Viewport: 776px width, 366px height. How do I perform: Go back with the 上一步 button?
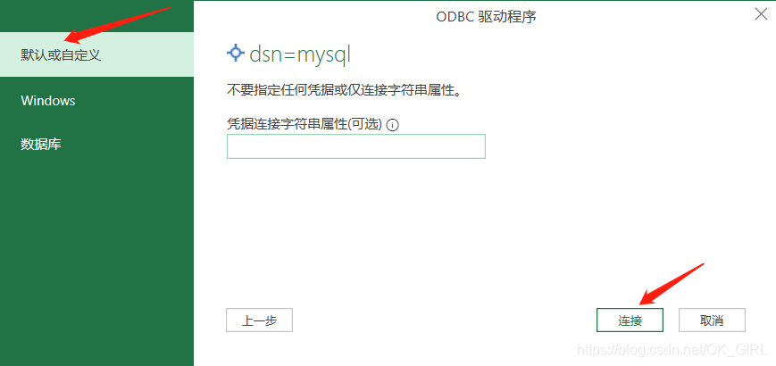pos(259,320)
